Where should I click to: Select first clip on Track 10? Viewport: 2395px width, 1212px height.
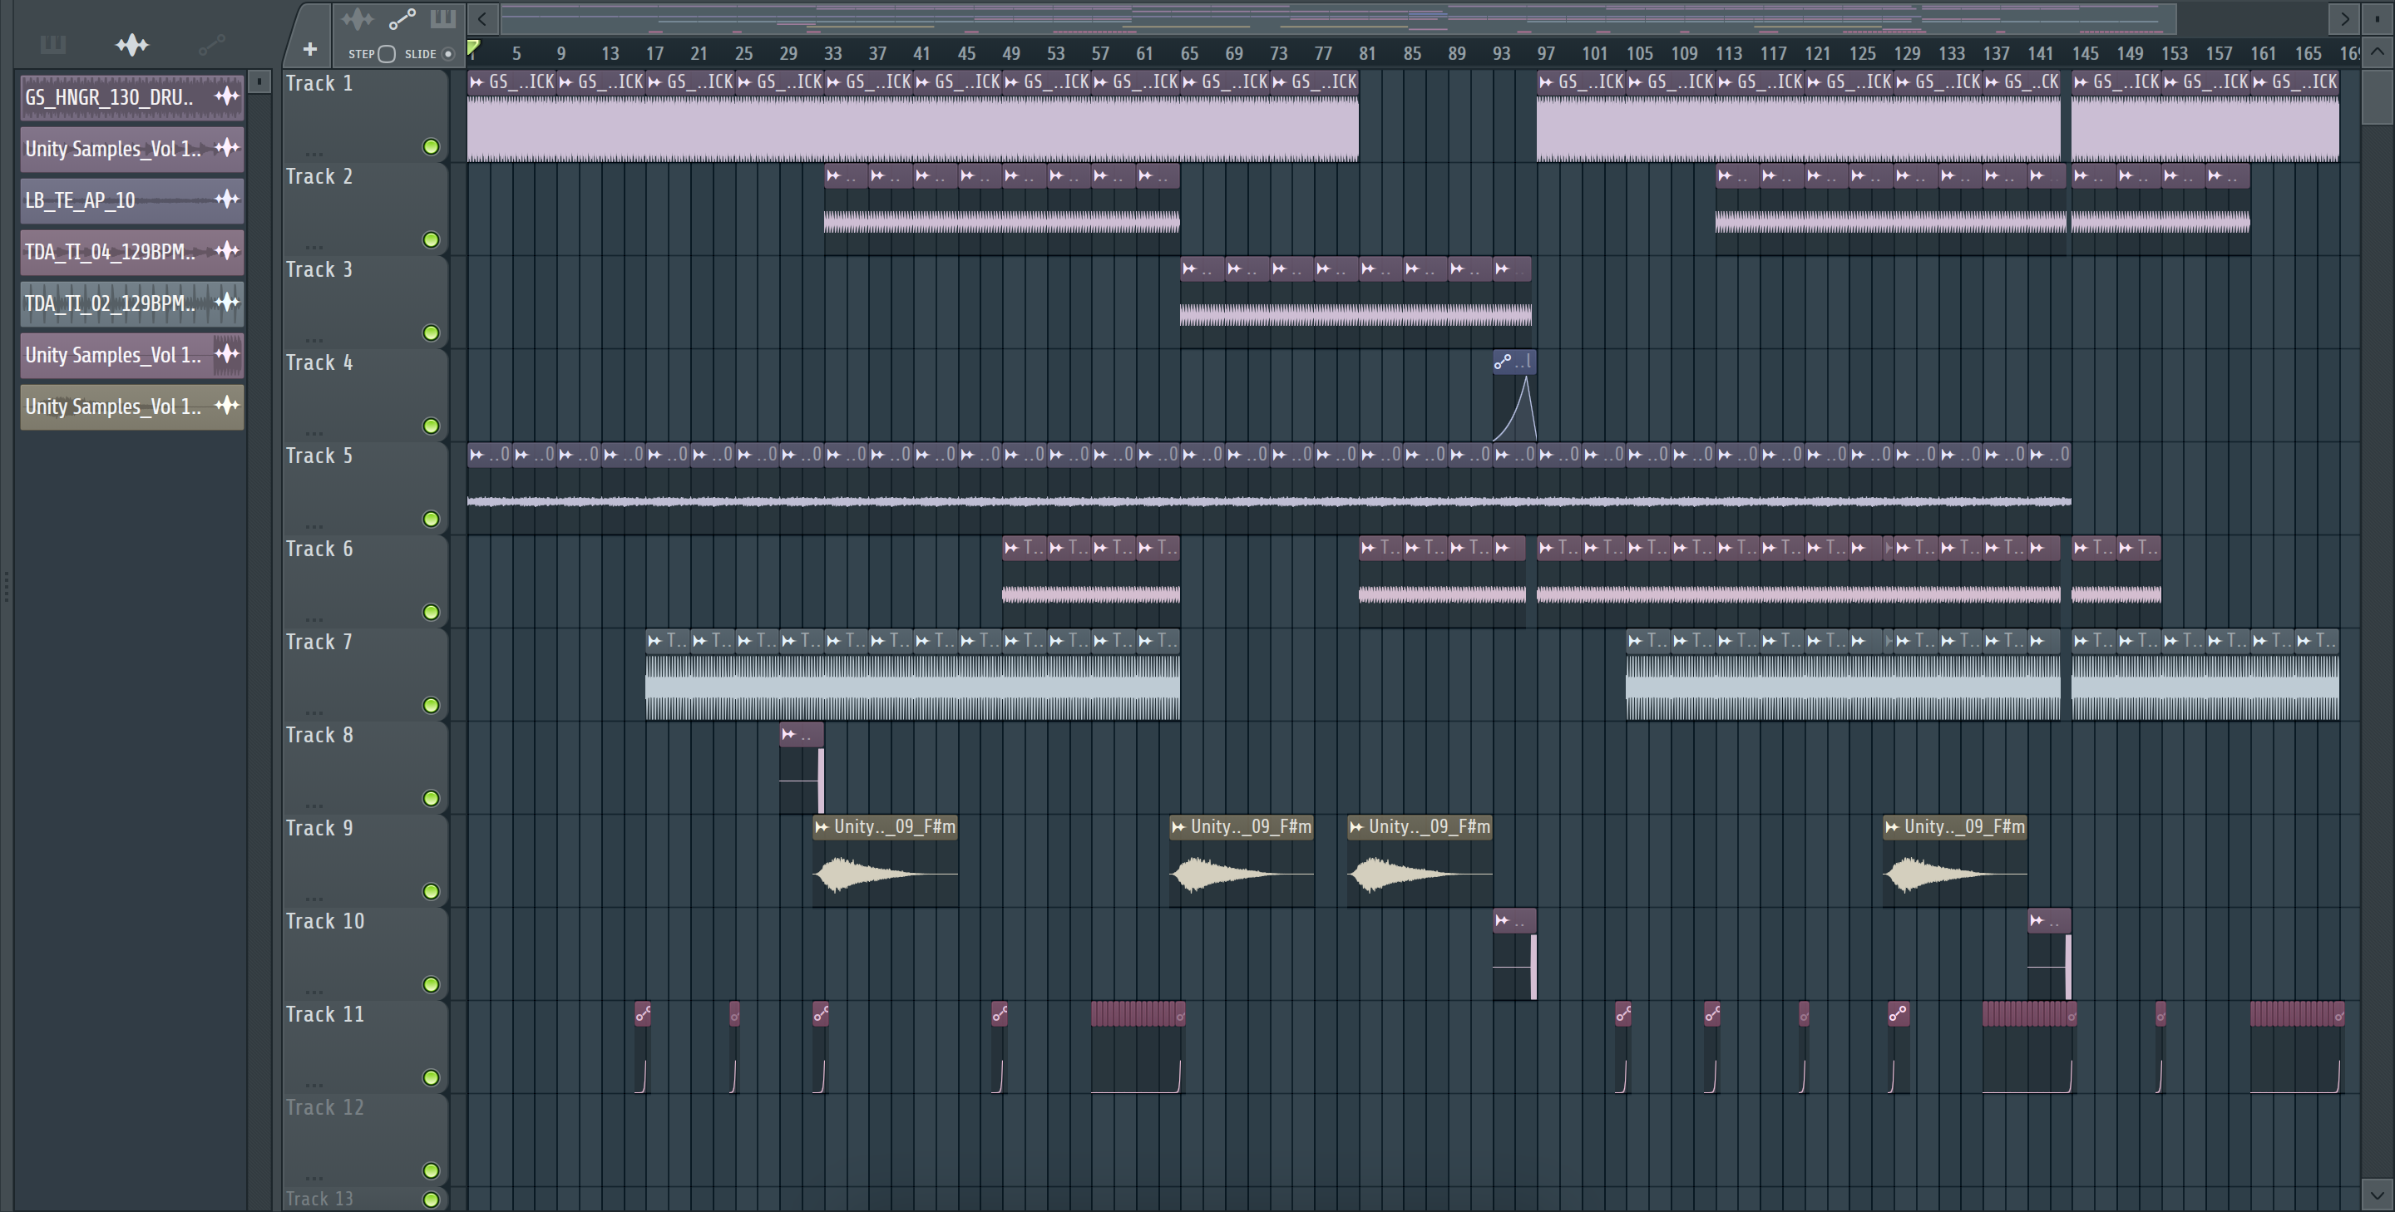pos(1514,953)
